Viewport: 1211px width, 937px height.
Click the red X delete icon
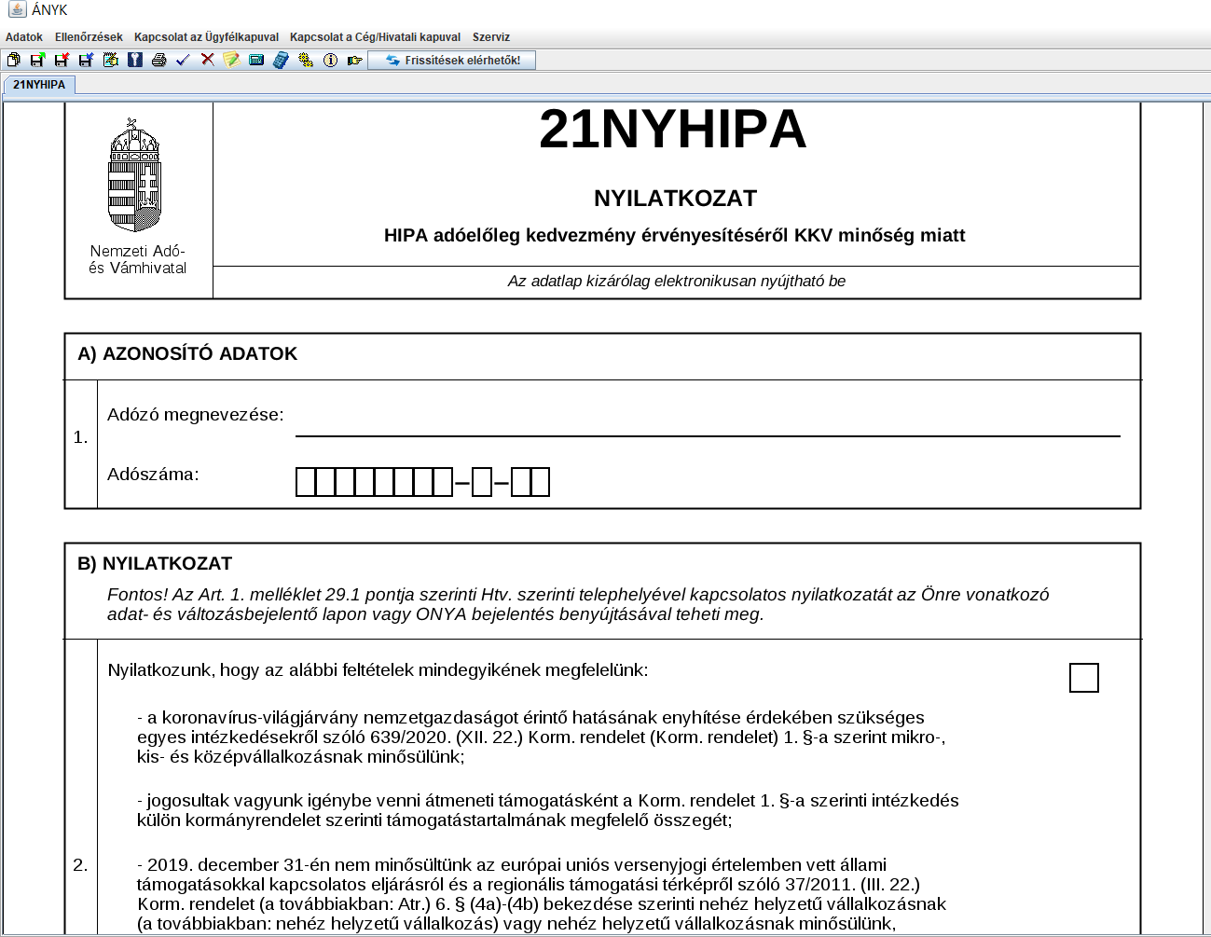207,61
